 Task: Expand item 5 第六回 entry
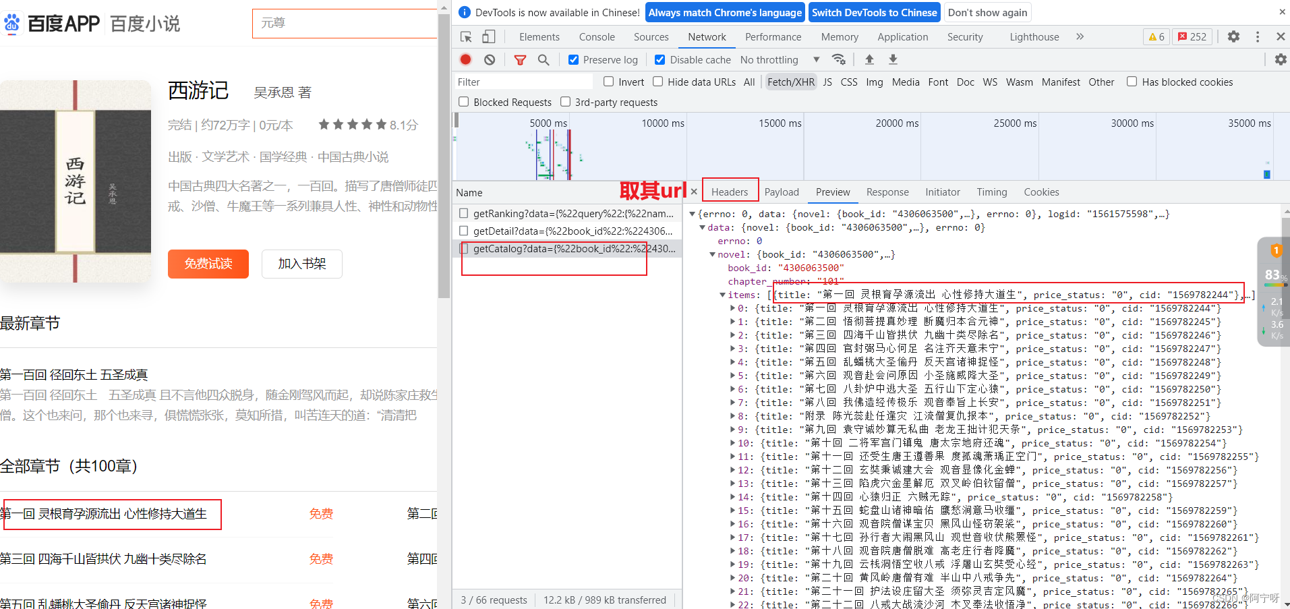(x=733, y=376)
